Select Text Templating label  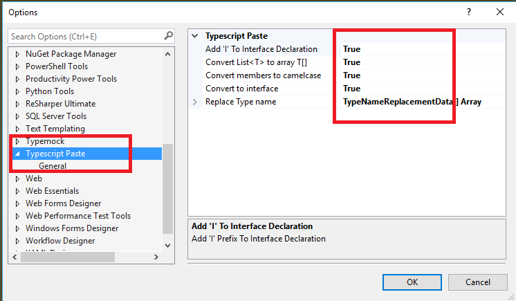click(55, 129)
